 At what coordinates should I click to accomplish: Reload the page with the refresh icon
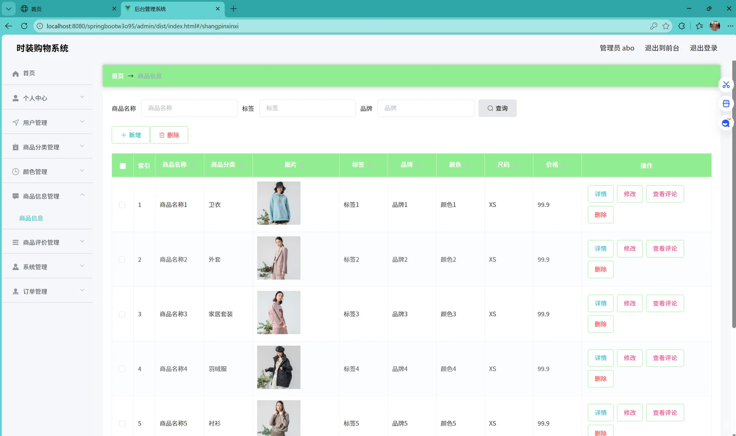(x=24, y=26)
